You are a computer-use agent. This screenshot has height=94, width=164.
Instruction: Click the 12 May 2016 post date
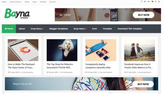[91, 72]
